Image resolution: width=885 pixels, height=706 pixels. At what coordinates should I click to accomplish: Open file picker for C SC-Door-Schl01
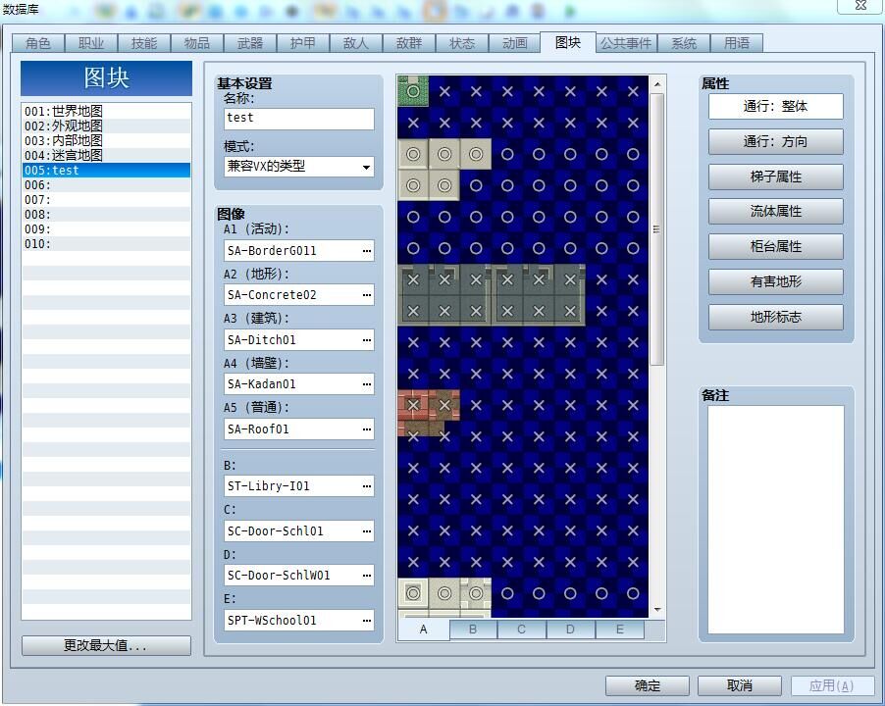click(x=367, y=531)
